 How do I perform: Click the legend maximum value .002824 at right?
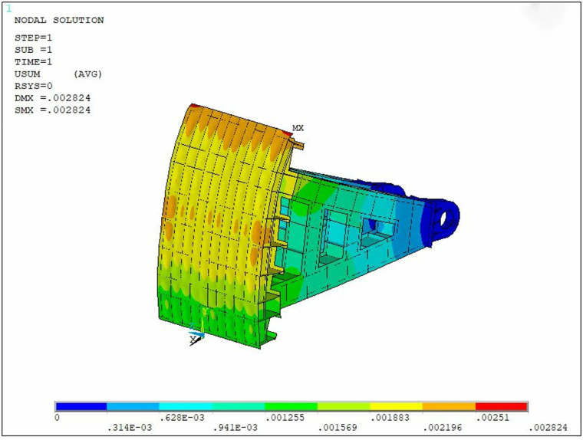pyautogui.click(x=548, y=428)
